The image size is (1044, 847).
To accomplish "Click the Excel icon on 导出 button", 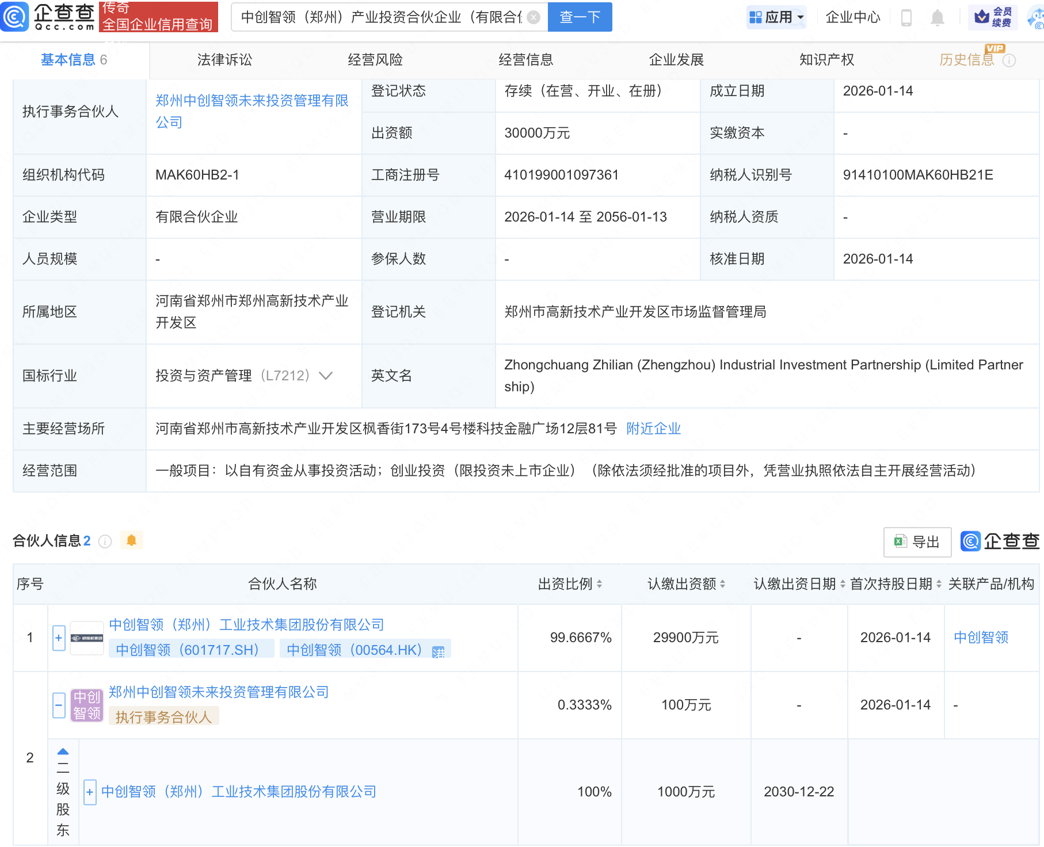I will (900, 541).
